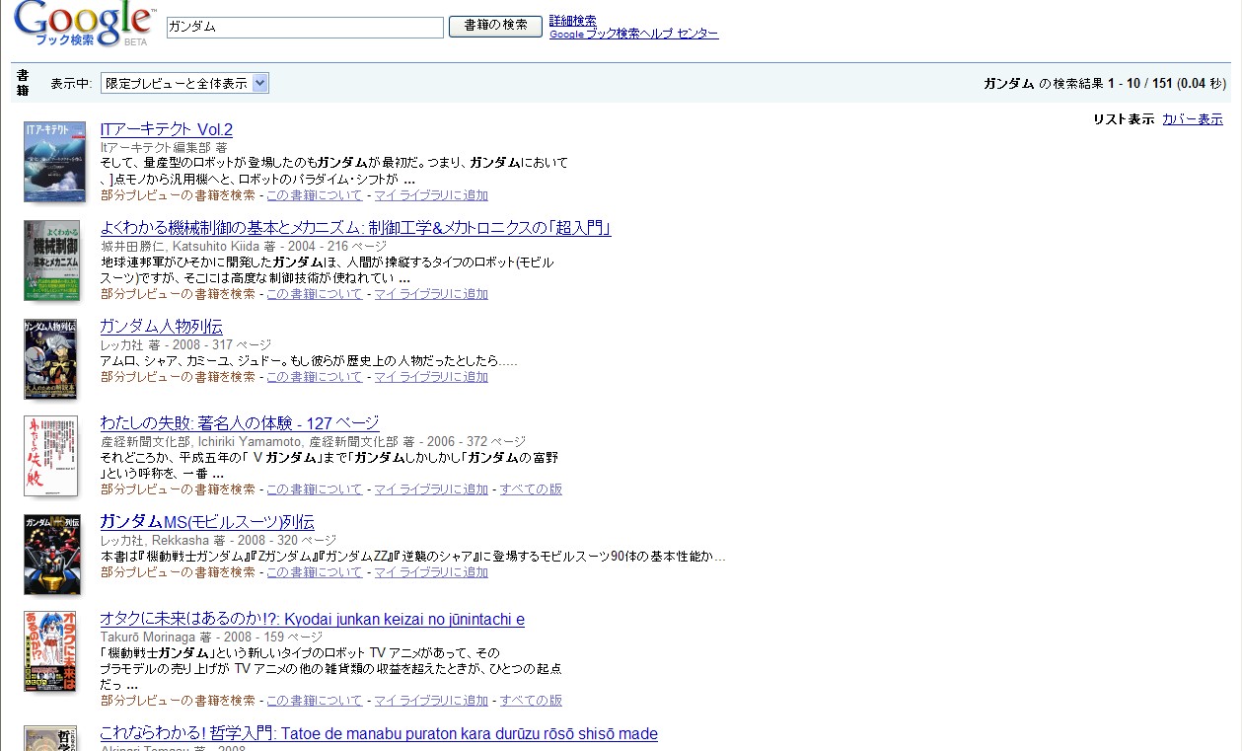Click すべての版 under わたしの失敗
Viewport: 1242px width, 751px height.
tap(531, 489)
